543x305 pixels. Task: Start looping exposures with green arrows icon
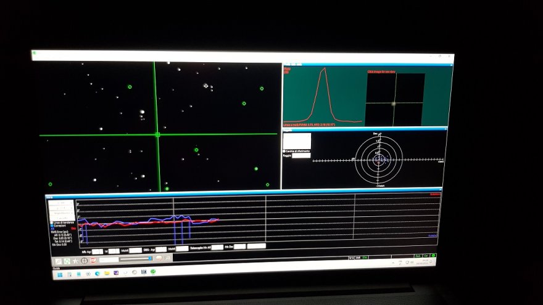pos(67,261)
